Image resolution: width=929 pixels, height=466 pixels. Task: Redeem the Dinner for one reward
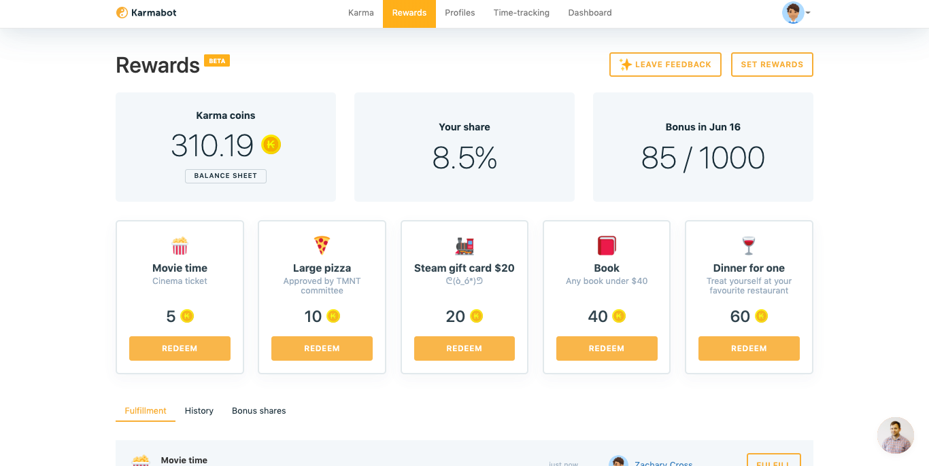pos(749,348)
